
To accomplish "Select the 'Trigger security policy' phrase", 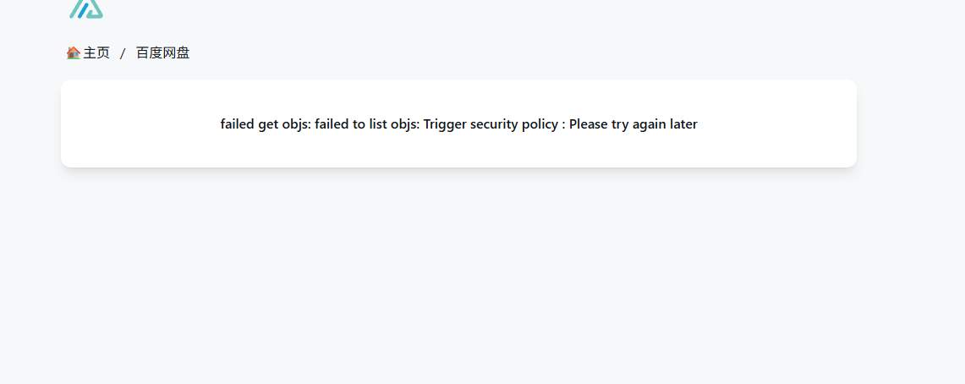I will [x=491, y=124].
